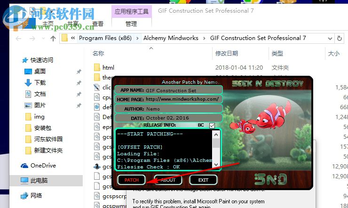This screenshot has height=208, width=348.
Task: Click pin icon next to 文档
Action: coord(79,94)
